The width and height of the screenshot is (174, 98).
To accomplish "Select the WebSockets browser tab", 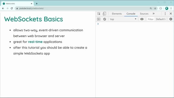I will (x=17, y=4).
